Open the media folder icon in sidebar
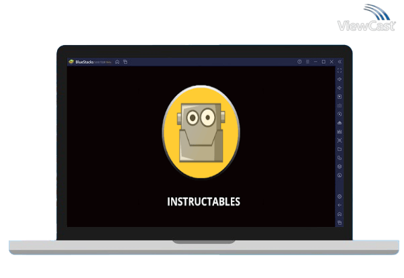404x278 pixels. click(340, 149)
